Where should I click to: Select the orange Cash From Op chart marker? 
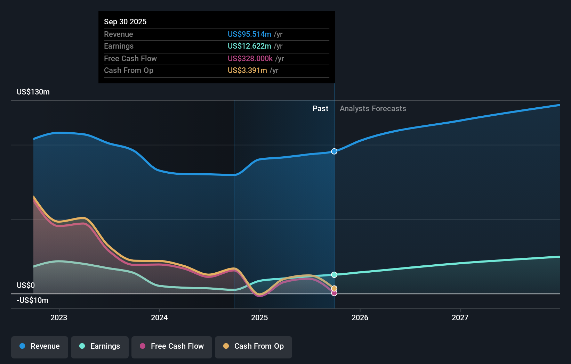click(x=334, y=288)
